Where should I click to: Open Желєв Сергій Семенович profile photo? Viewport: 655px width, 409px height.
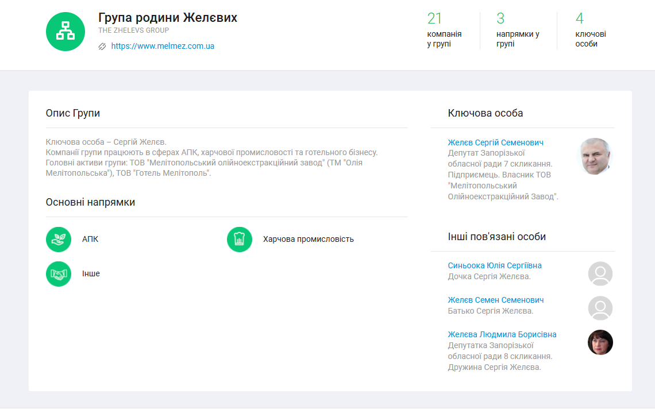[x=595, y=156]
